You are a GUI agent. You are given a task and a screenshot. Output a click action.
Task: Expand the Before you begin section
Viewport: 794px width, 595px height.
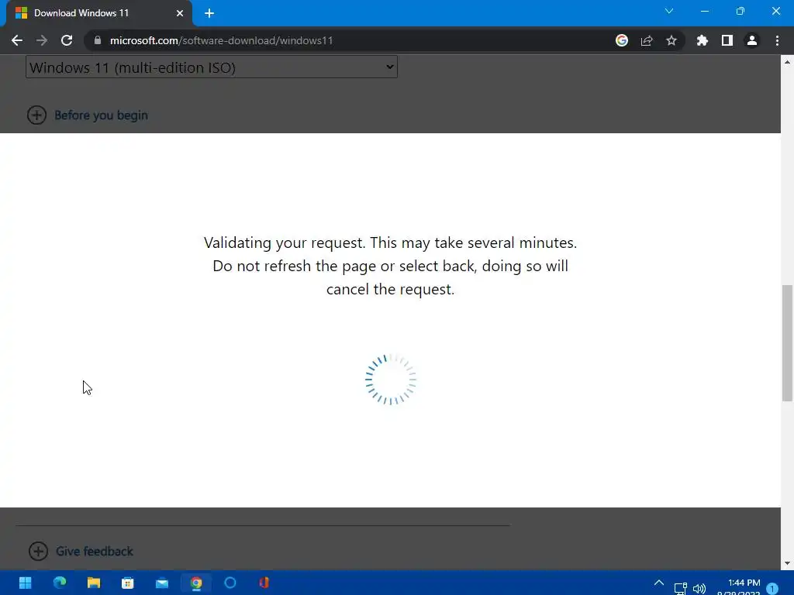click(x=88, y=115)
